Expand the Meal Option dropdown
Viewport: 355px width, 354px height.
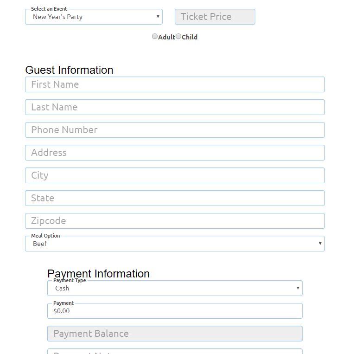175,244
